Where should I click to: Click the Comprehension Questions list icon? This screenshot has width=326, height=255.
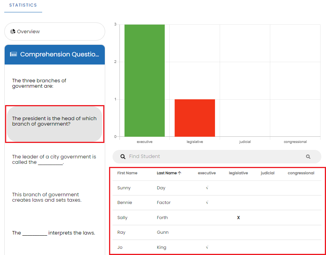pos(14,54)
